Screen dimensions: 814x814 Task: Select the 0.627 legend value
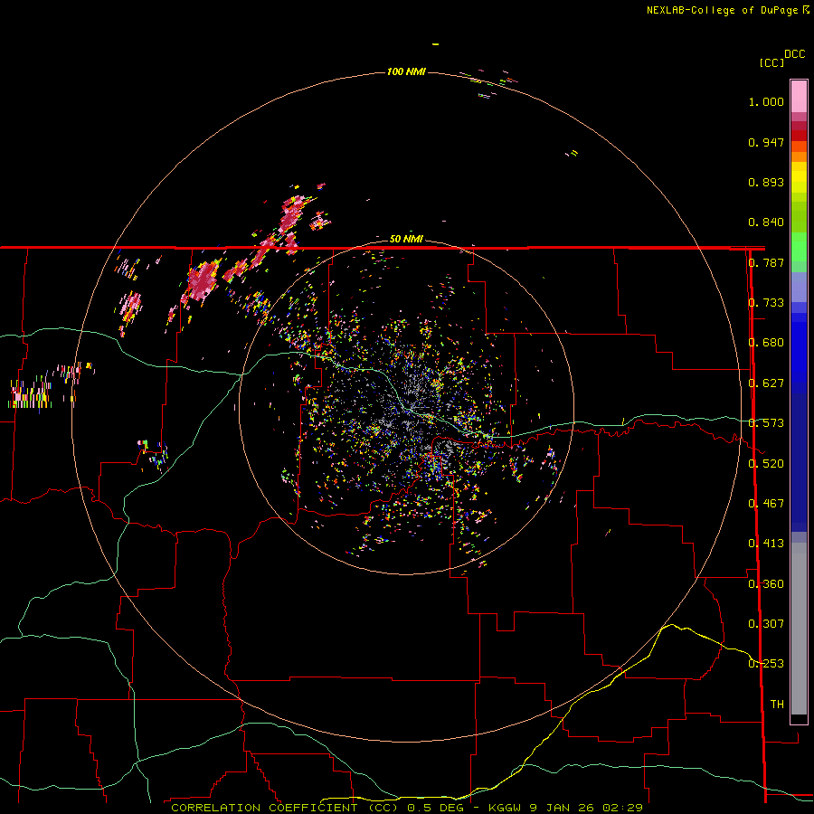[766, 383]
